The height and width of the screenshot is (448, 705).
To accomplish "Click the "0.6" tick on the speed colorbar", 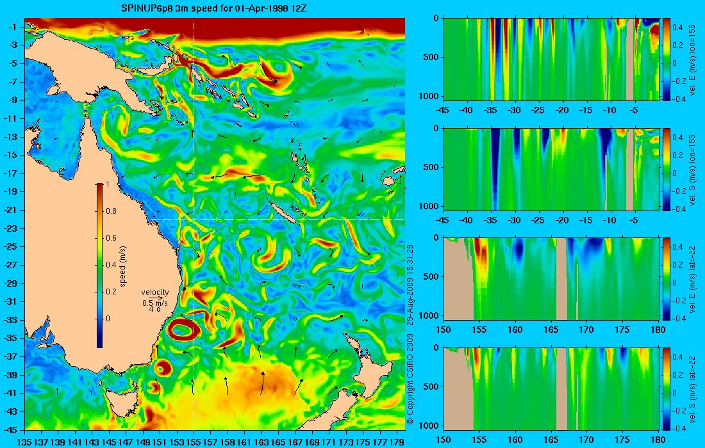I will coord(111,238).
